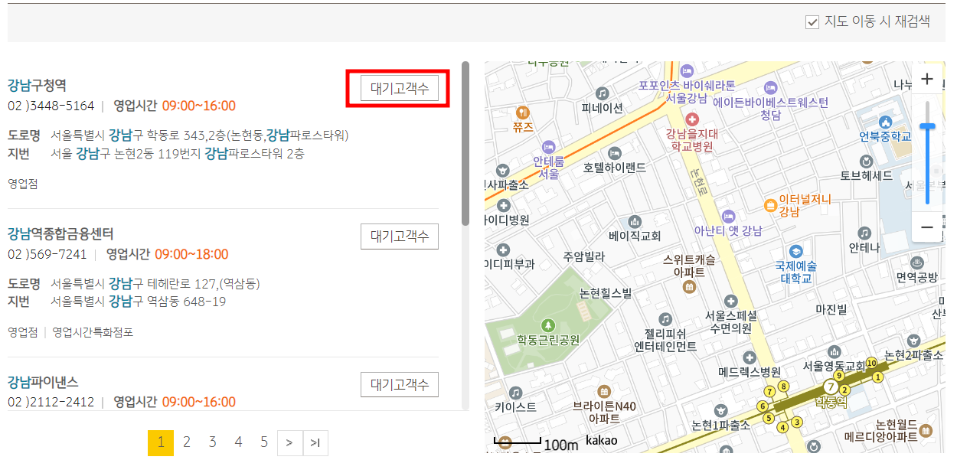This screenshot has width=957, height=473.
Task: Click 대기고객수 button for 강남파이낸스
Action: pyautogui.click(x=399, y=384)
